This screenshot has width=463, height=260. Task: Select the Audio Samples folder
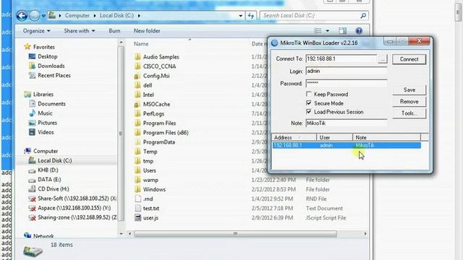[161, 57]
